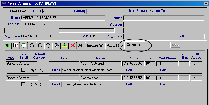Open the green telephone icon tab

[x=8, y=45]
